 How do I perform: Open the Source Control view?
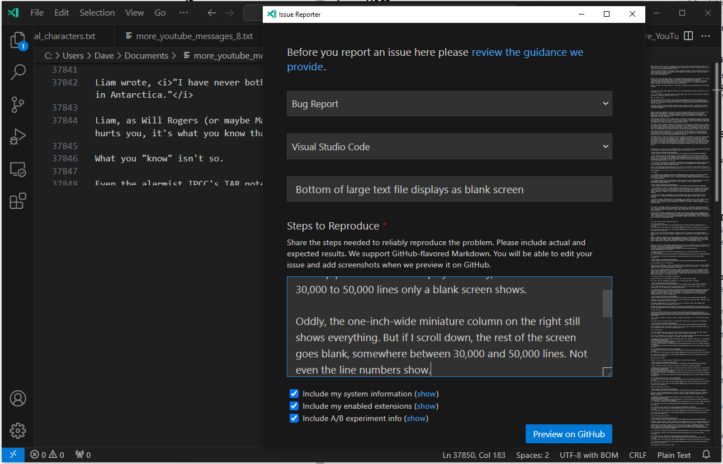click(17, 104)
